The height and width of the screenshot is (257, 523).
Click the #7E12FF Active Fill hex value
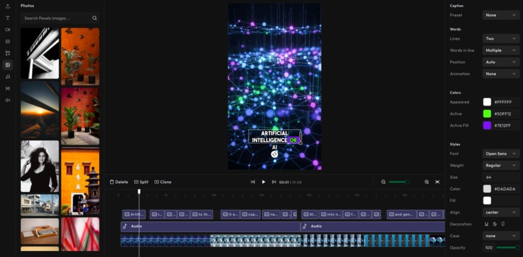pyautogui.click(x=502, y=125)
